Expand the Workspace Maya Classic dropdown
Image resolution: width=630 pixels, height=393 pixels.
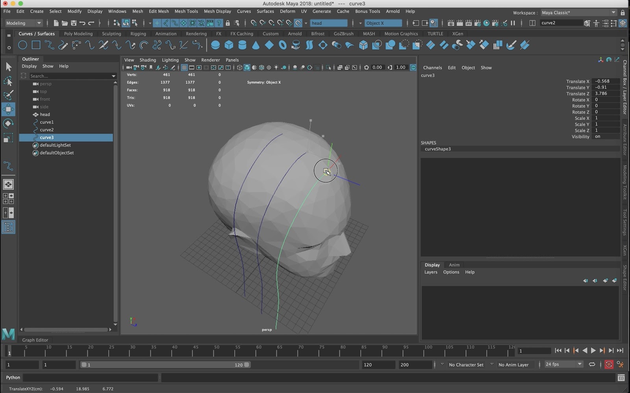578,13
